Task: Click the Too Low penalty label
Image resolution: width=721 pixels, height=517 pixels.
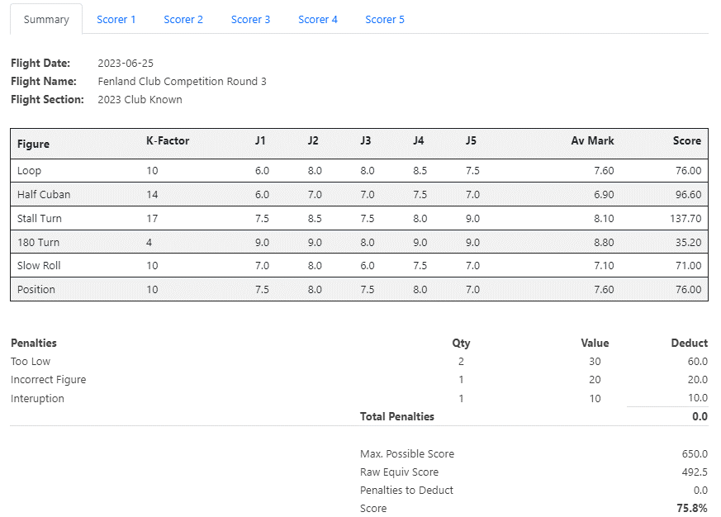Action: pos(31,362)
